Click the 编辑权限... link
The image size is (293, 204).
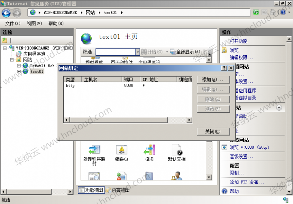coord(241,58)
